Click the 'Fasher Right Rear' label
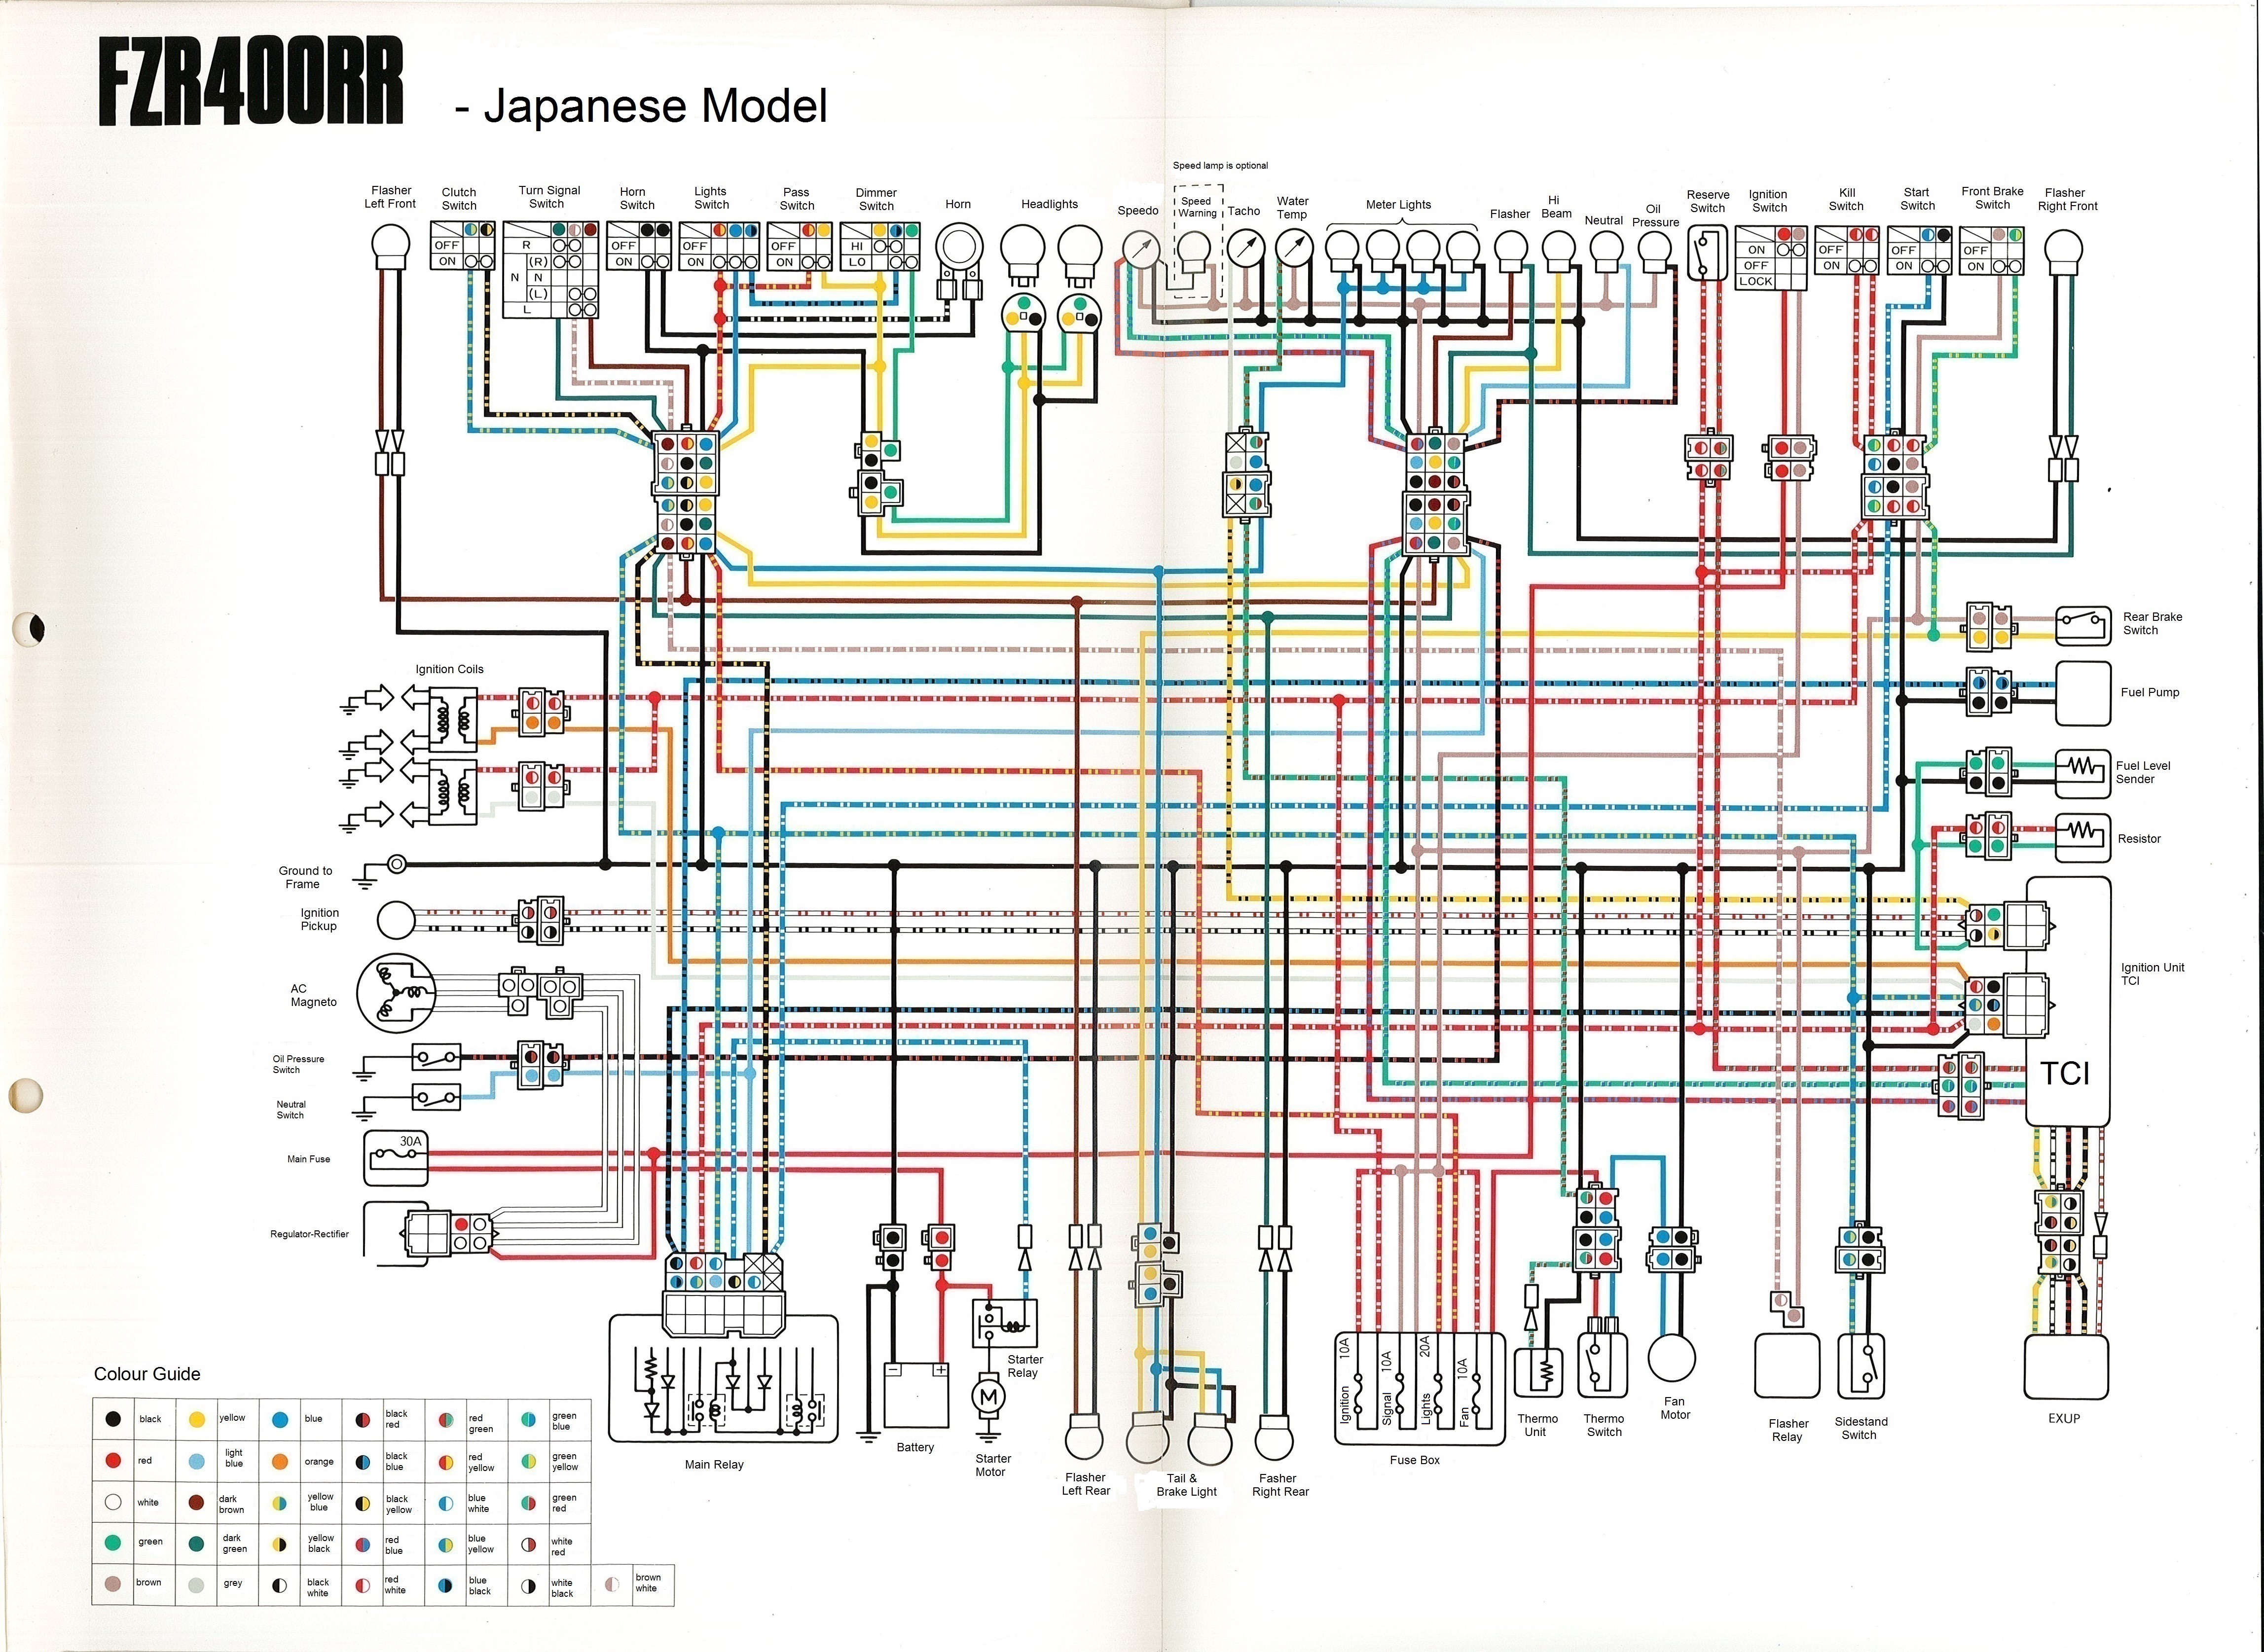2264x1652 pixels. (x=1280, y=1485)
